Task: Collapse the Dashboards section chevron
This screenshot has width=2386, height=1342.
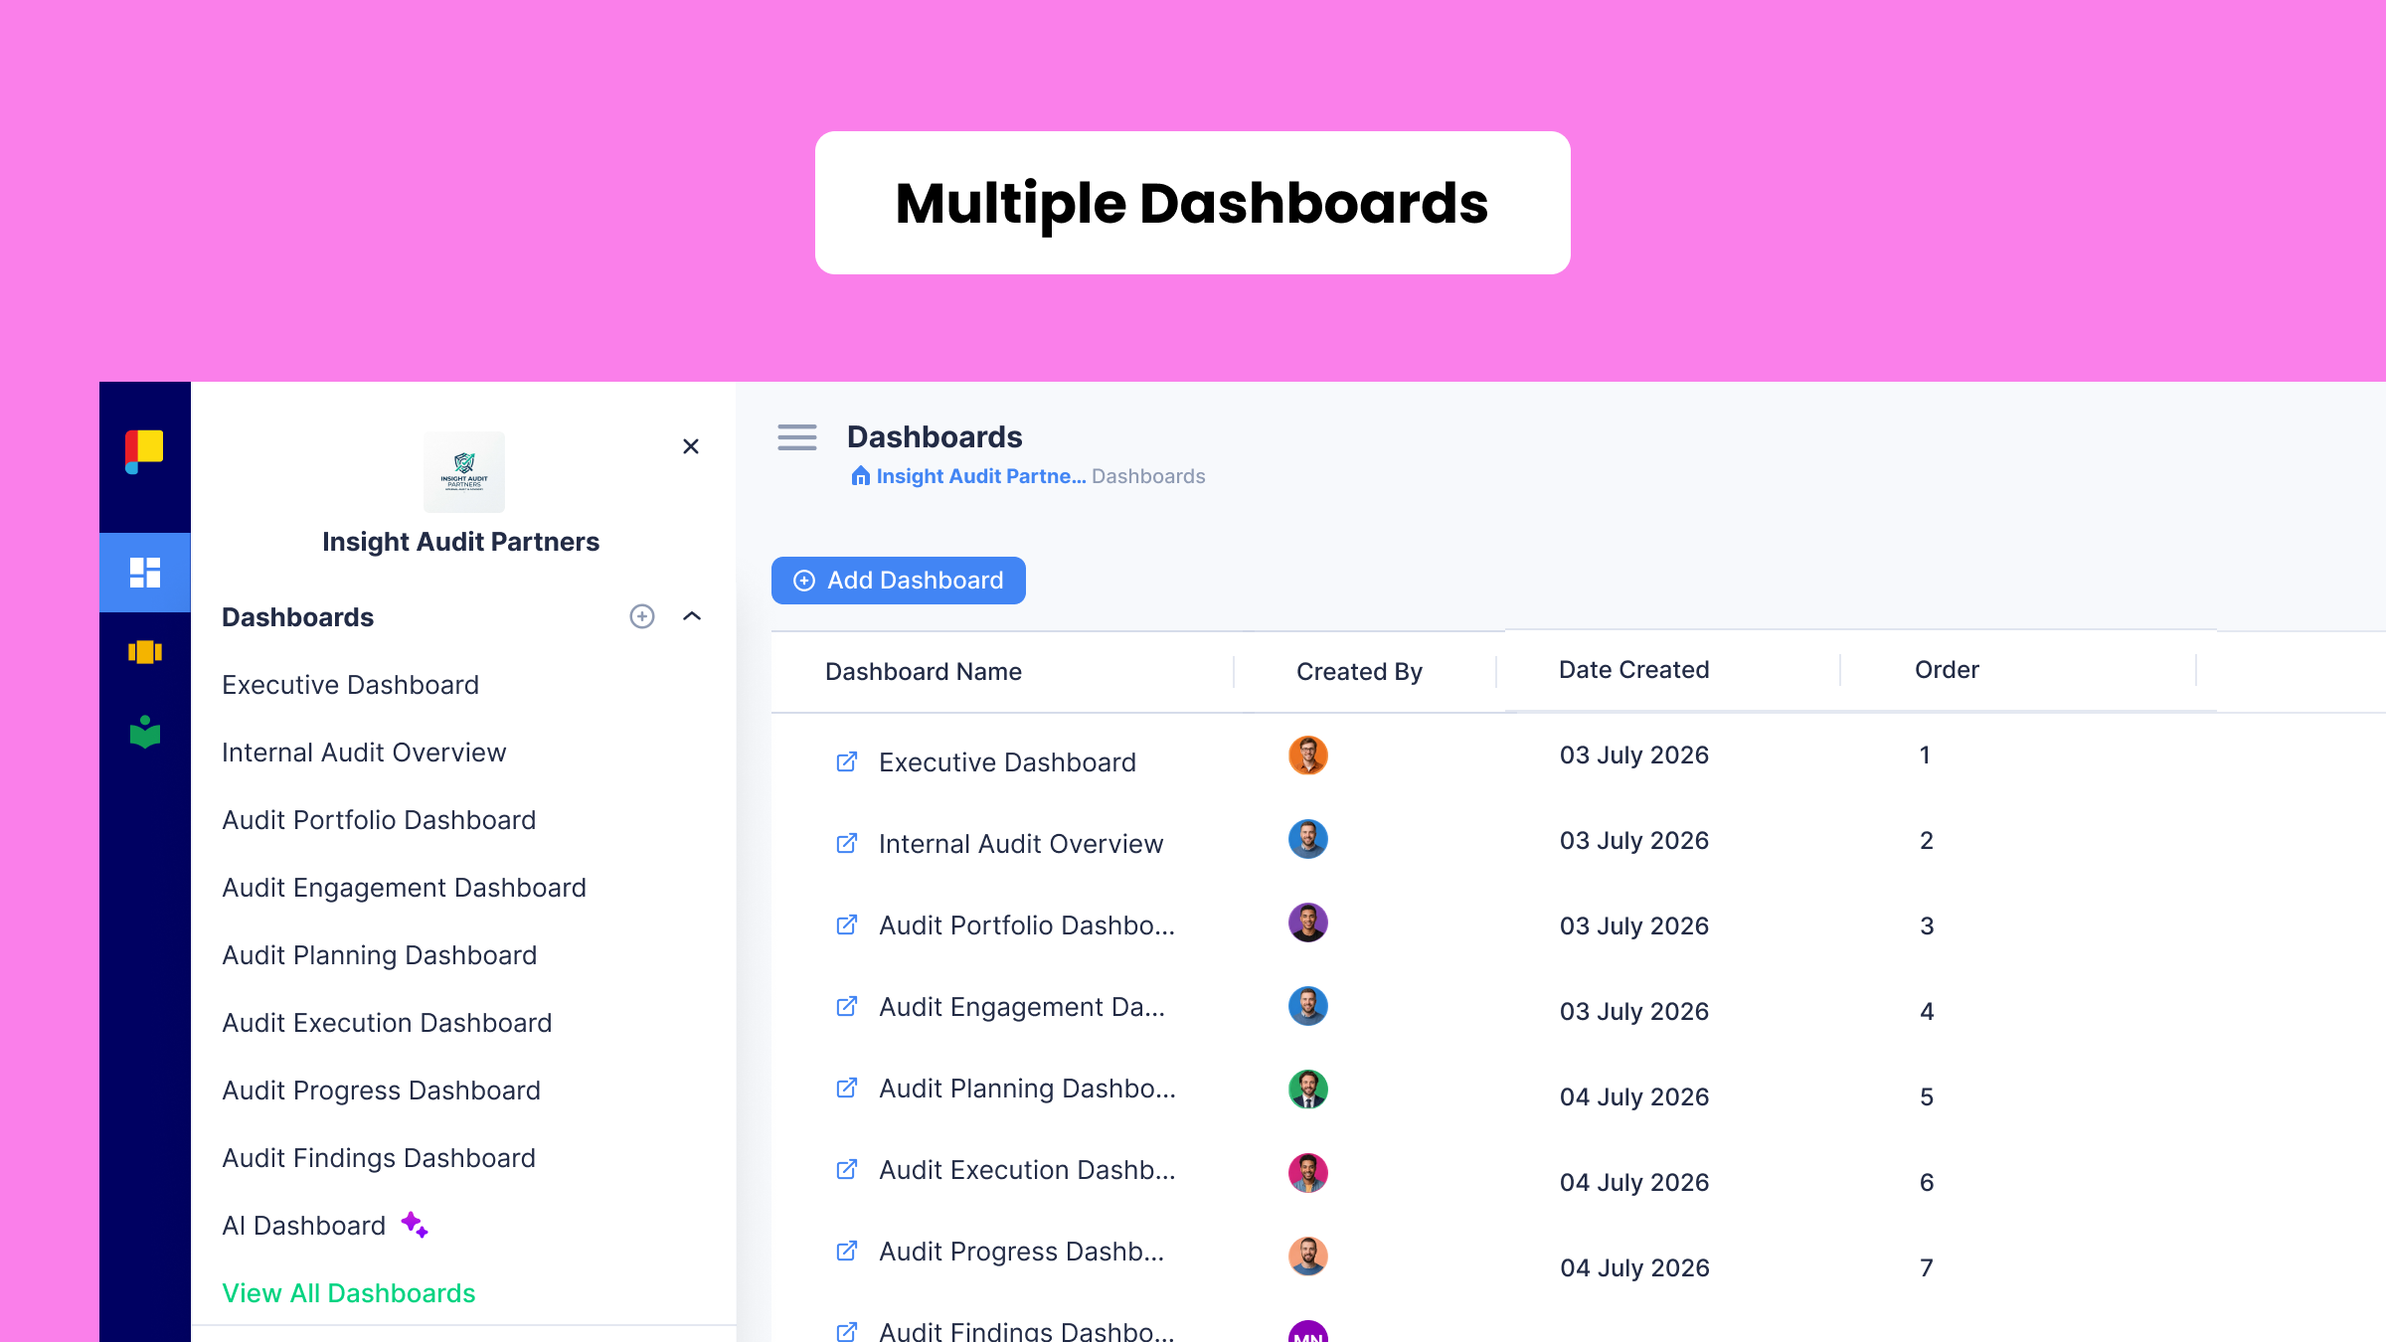Action: [x=692, y=616]
